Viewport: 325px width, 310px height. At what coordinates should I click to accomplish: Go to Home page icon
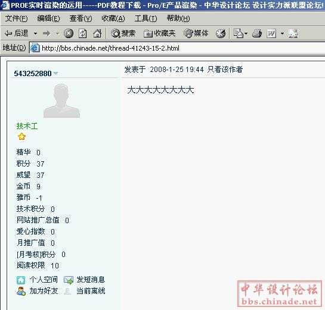pos(97,33)
